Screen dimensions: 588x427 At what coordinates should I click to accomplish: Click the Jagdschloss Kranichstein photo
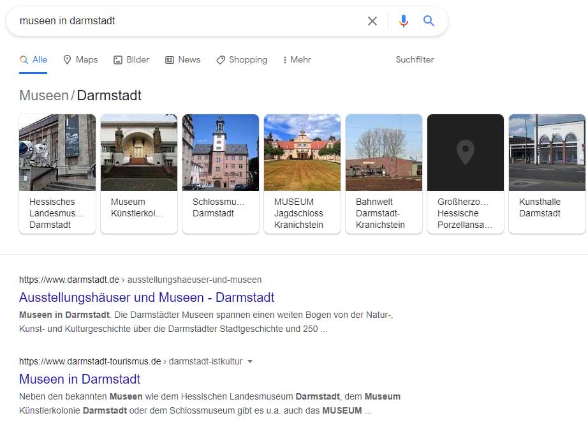302,153
